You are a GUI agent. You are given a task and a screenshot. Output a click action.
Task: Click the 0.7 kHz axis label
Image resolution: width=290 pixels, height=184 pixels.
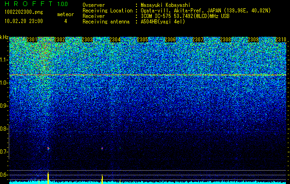tap(4, 152)
